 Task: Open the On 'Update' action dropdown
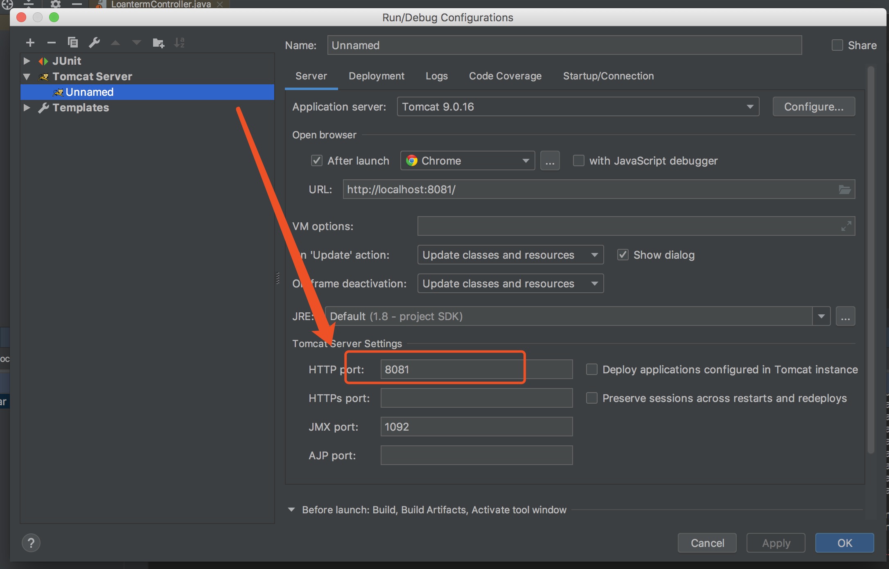tap(510, 255)
